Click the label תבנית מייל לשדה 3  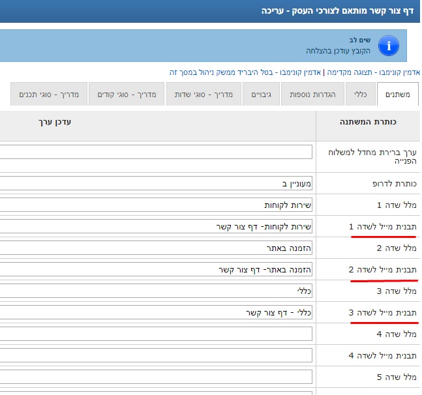(x=382, y=313)
